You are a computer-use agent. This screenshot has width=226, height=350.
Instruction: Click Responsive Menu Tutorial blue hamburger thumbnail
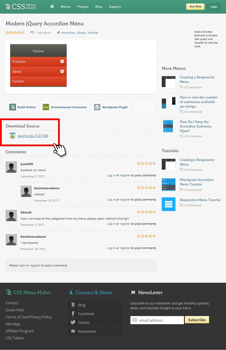(169, 204)
